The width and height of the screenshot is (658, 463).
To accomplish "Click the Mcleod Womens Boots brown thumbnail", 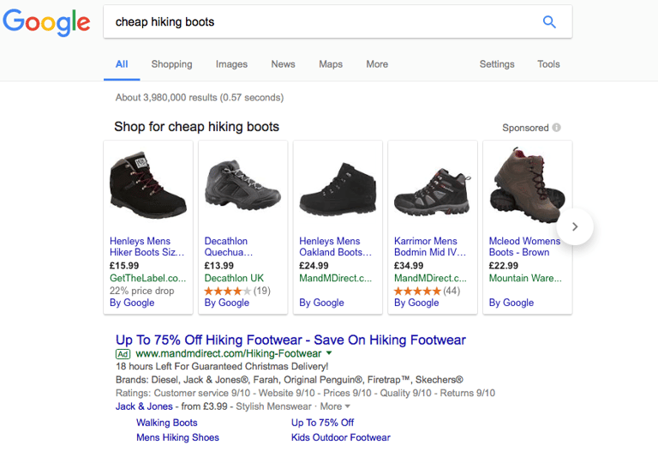I will coord(528,185).
